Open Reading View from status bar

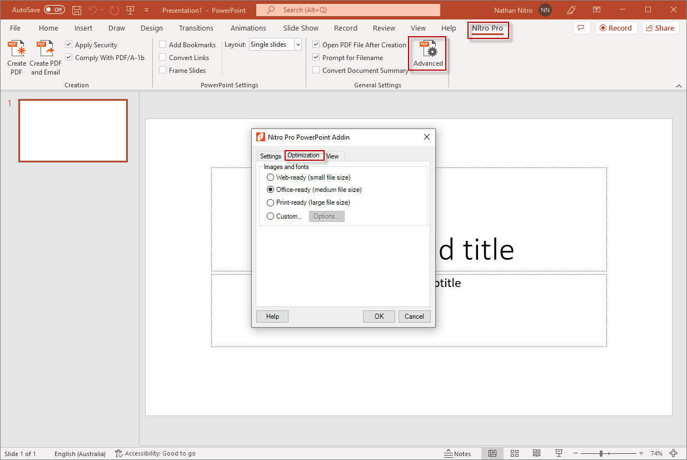[x=536, y=453]
